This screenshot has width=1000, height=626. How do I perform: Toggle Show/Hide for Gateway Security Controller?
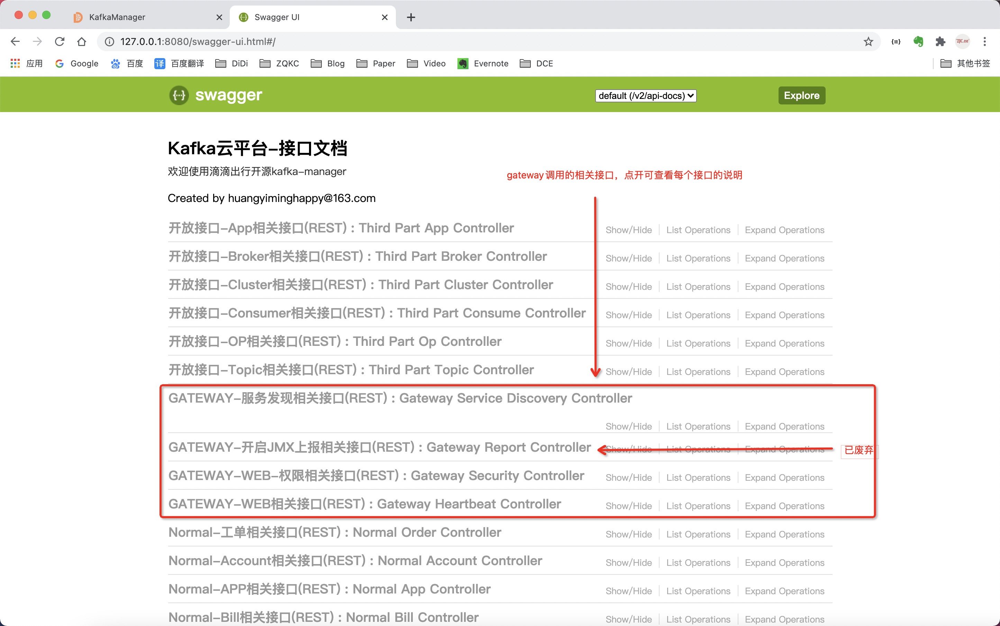(628, 477)
